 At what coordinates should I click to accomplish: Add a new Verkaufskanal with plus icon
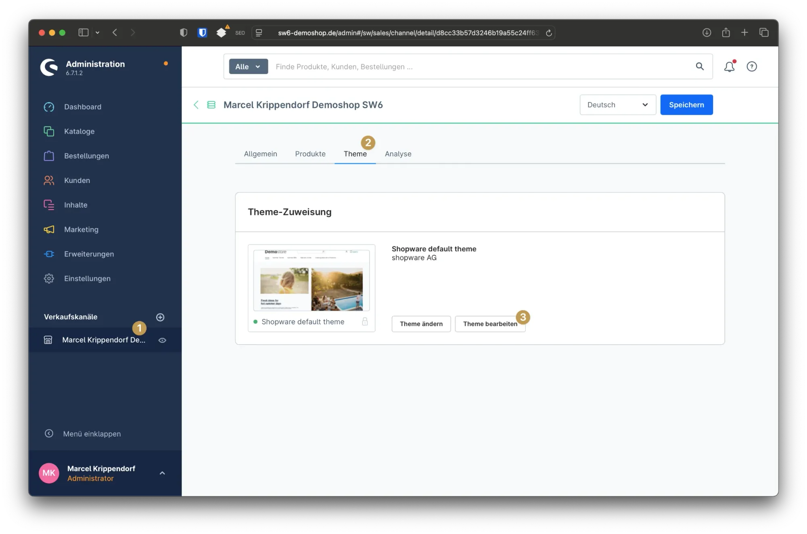tap(160, 317)
